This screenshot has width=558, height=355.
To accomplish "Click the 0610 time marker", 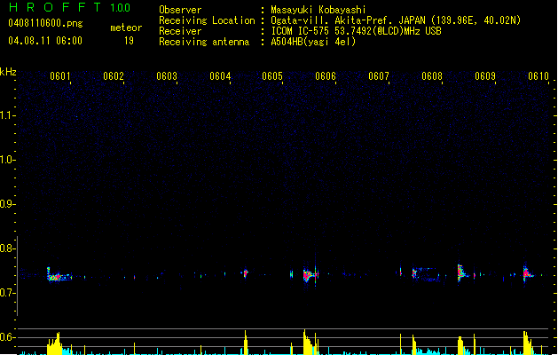I will (538, 76).
